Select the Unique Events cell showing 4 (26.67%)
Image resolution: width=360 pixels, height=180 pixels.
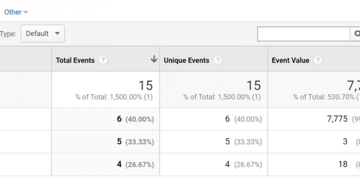click(243, 164)
